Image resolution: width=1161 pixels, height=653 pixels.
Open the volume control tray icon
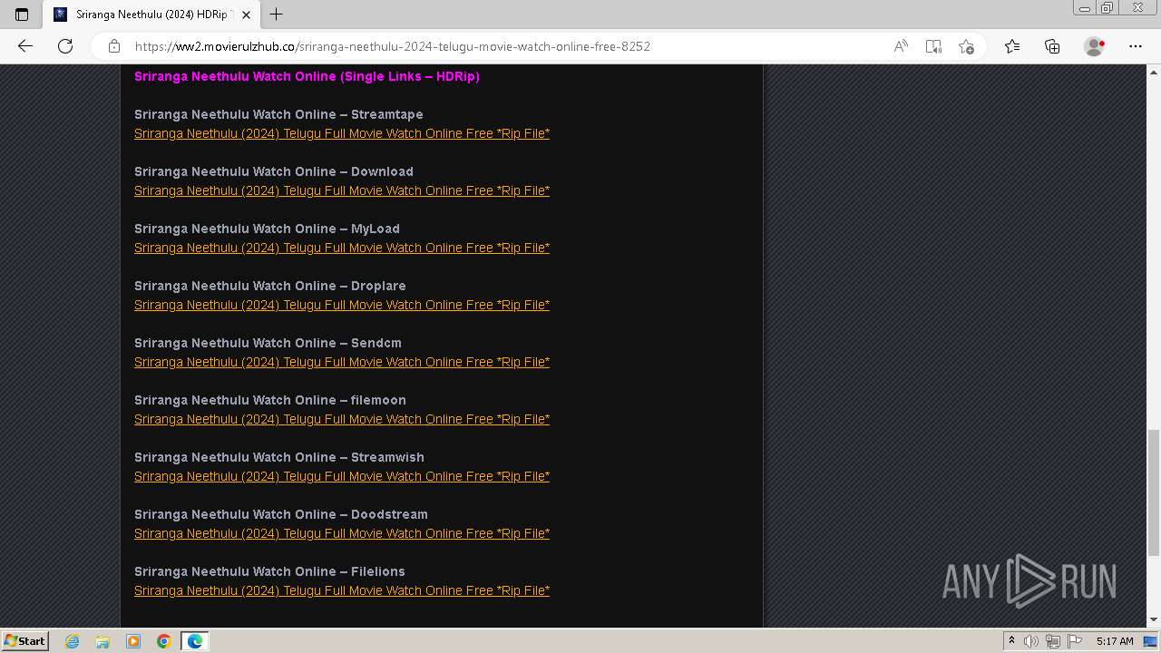coord(1031,641)
